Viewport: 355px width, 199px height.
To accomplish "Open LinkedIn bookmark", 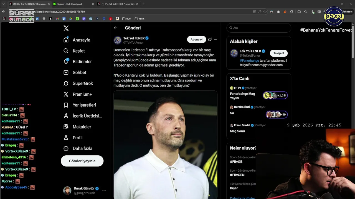I will 37,19.
